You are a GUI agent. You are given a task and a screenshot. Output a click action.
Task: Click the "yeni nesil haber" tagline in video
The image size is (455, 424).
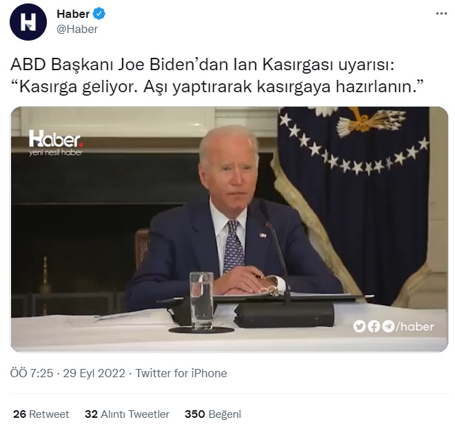pos(55,152)
